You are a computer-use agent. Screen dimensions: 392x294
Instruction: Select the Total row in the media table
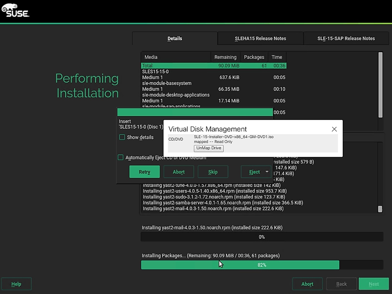coord(214,65)
